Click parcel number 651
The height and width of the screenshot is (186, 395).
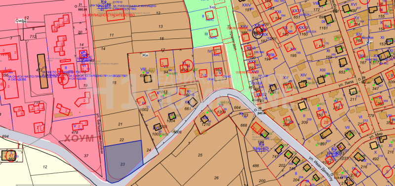[297, 17]
